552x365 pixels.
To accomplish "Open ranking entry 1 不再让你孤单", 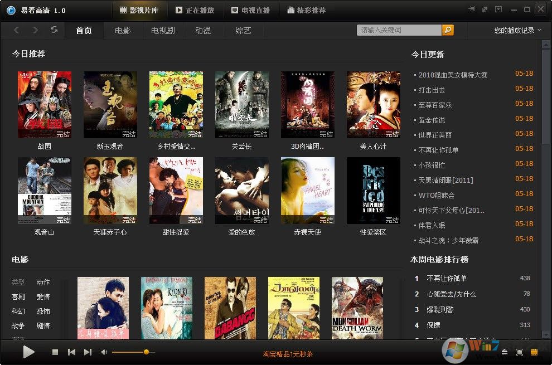I will click(x=447, y=279).
